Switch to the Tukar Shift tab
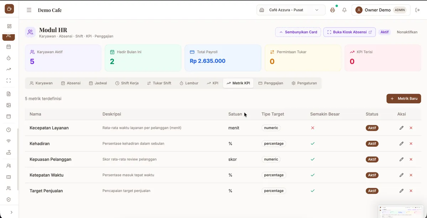The image size is (427, 218). tap(159, 83)
